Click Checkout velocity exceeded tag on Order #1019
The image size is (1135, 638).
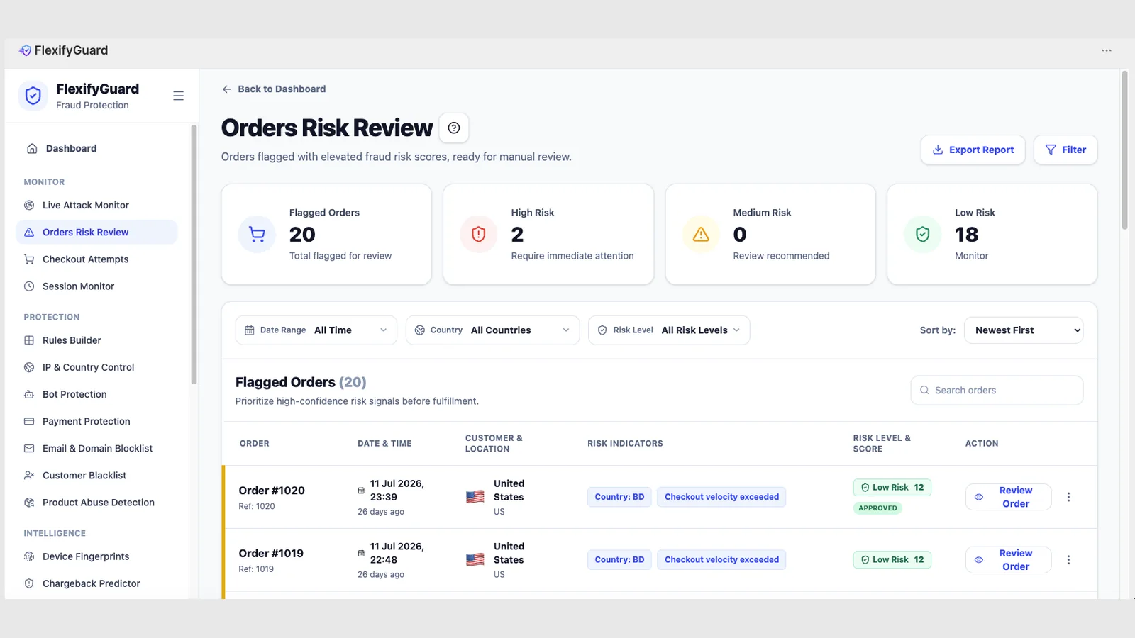pos(721,560)
